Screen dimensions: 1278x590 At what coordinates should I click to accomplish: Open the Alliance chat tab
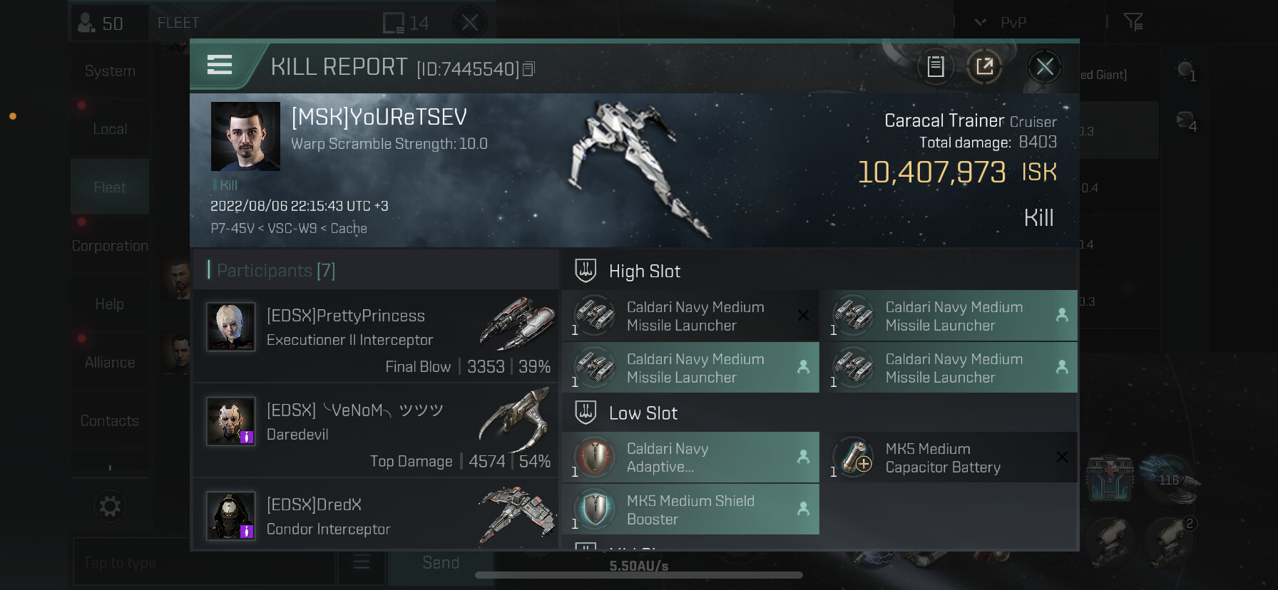pos(110,362)
